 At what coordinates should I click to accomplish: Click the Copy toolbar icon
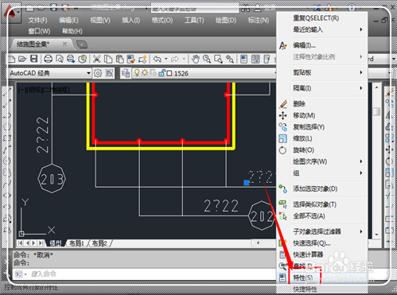(108, 59)
